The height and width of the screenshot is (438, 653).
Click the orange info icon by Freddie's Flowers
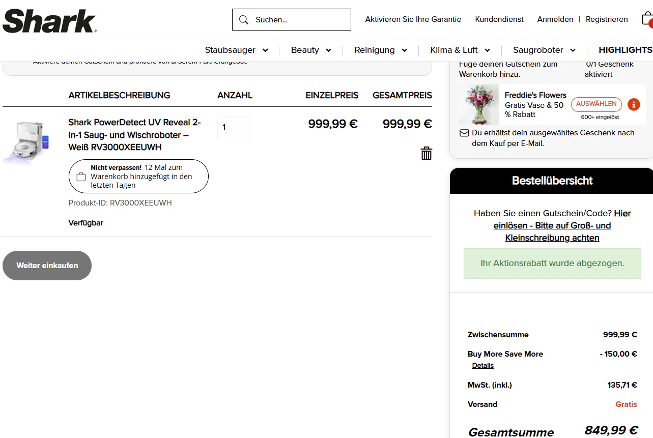634,104
